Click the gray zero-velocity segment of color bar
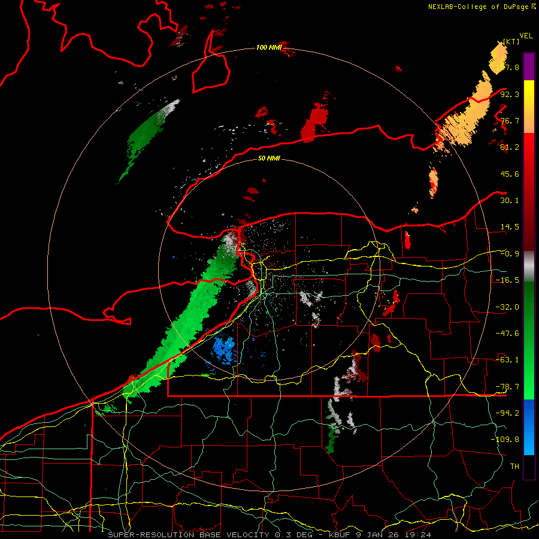Viewport: 539px width, 539px height. tap(529, 267)
